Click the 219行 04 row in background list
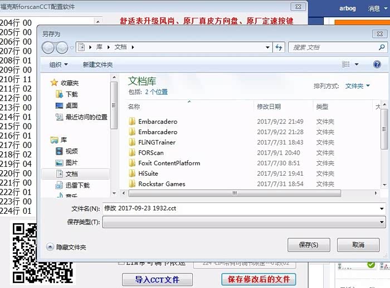Viewport: 390px width, 288px height. (x=16, y=164)
